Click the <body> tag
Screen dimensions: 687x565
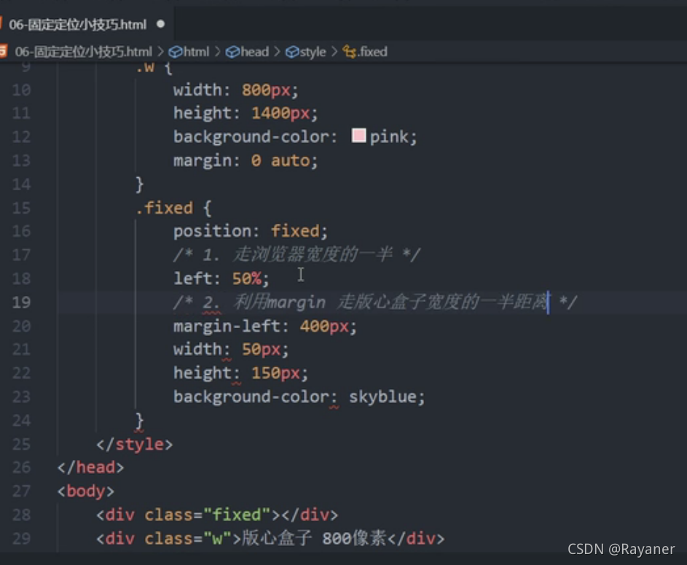tap(86, 491)
